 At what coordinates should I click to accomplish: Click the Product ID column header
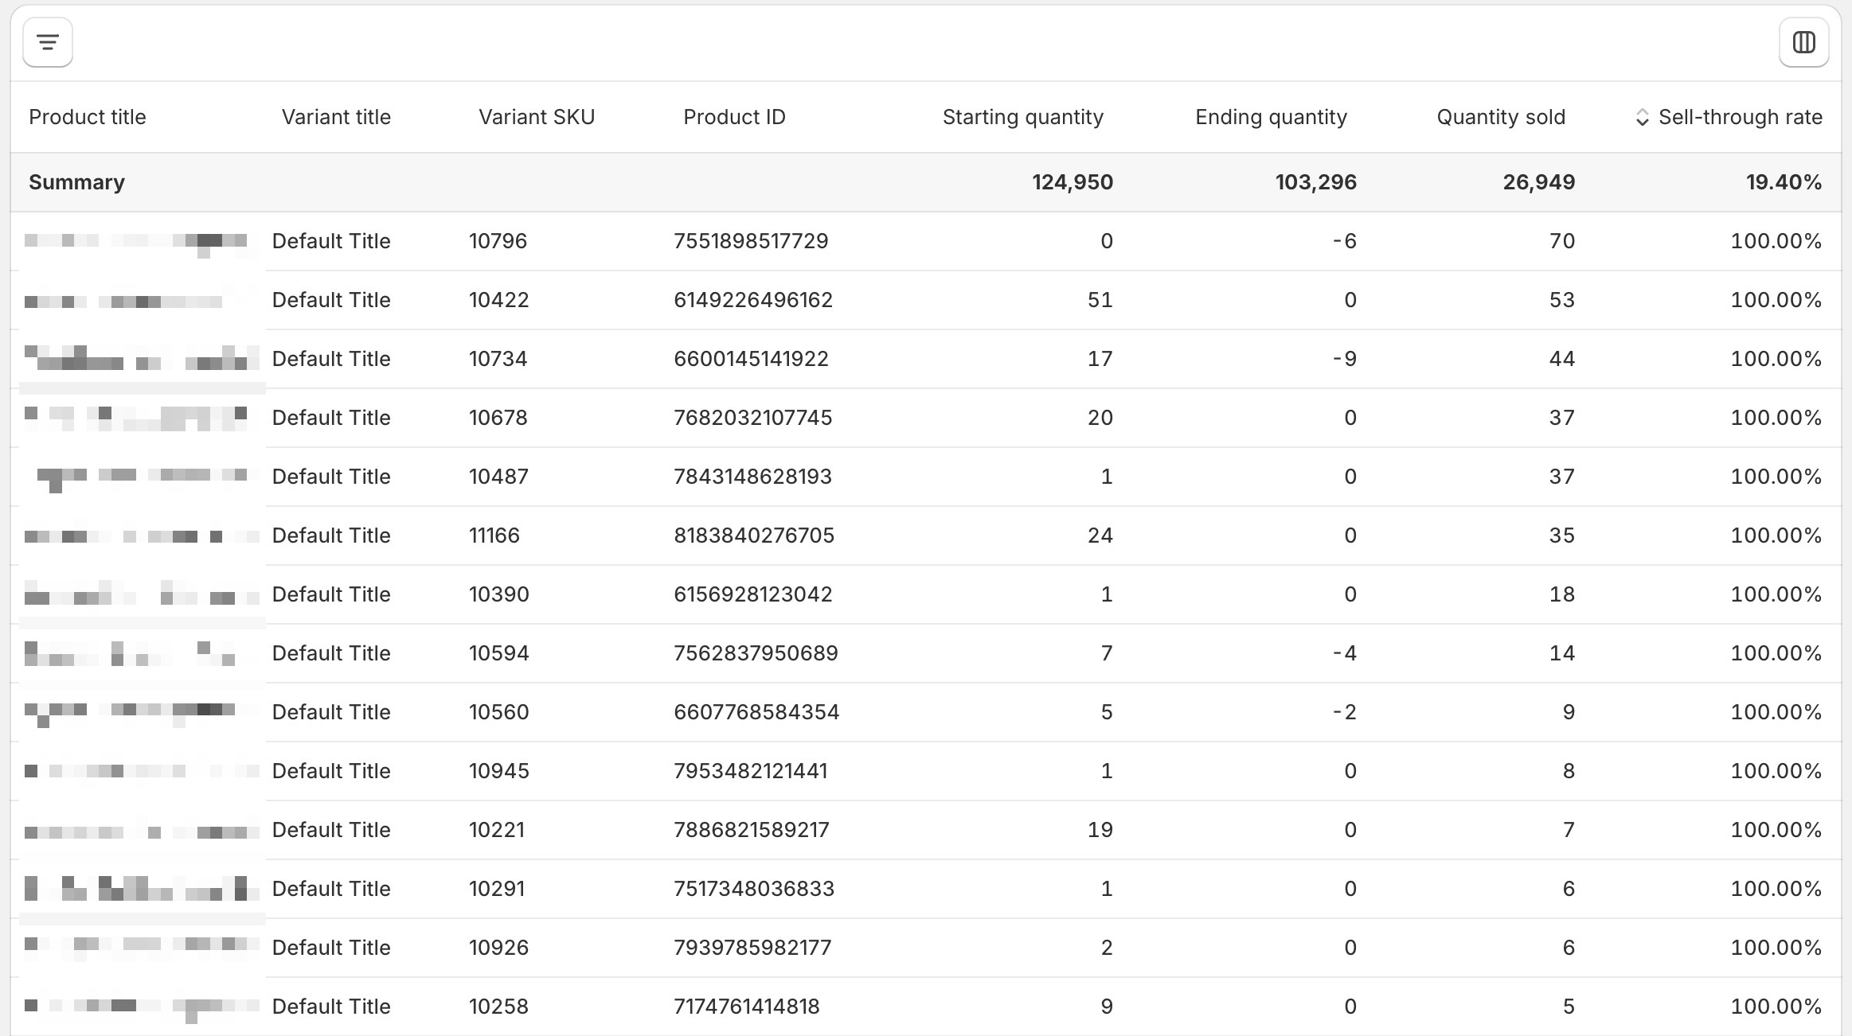[x=734, y=117]
